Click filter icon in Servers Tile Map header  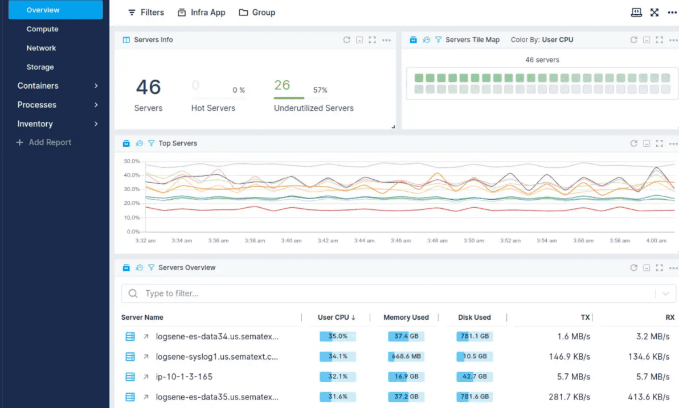coord(438,40)
